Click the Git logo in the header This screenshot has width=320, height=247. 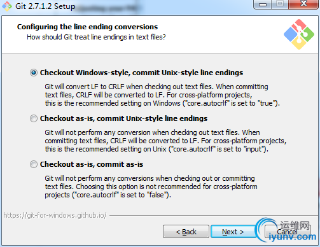299,34
